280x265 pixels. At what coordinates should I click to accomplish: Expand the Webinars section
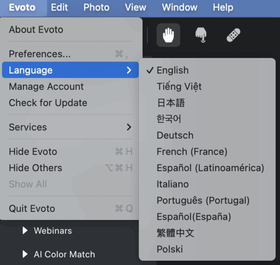52,231
